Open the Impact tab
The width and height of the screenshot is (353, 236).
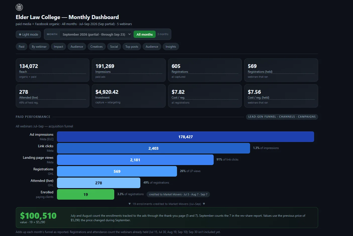tap(58, 47)
